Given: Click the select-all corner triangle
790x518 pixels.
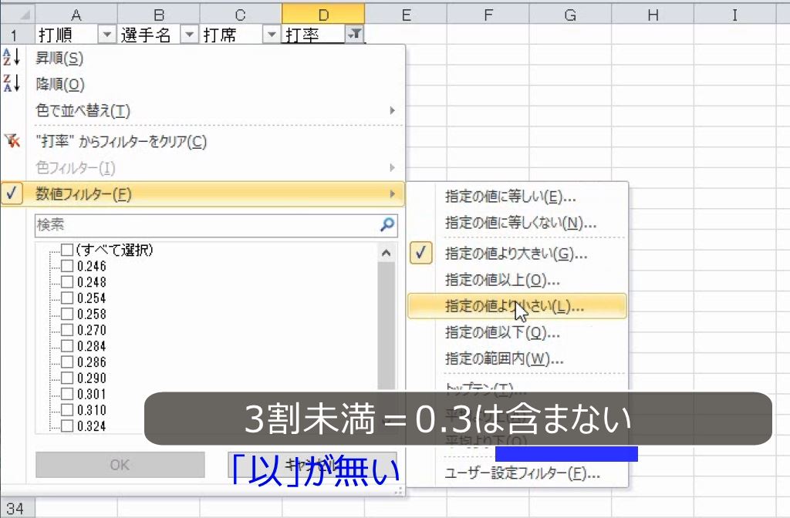Looking at the screenshot, I should 25,14.
